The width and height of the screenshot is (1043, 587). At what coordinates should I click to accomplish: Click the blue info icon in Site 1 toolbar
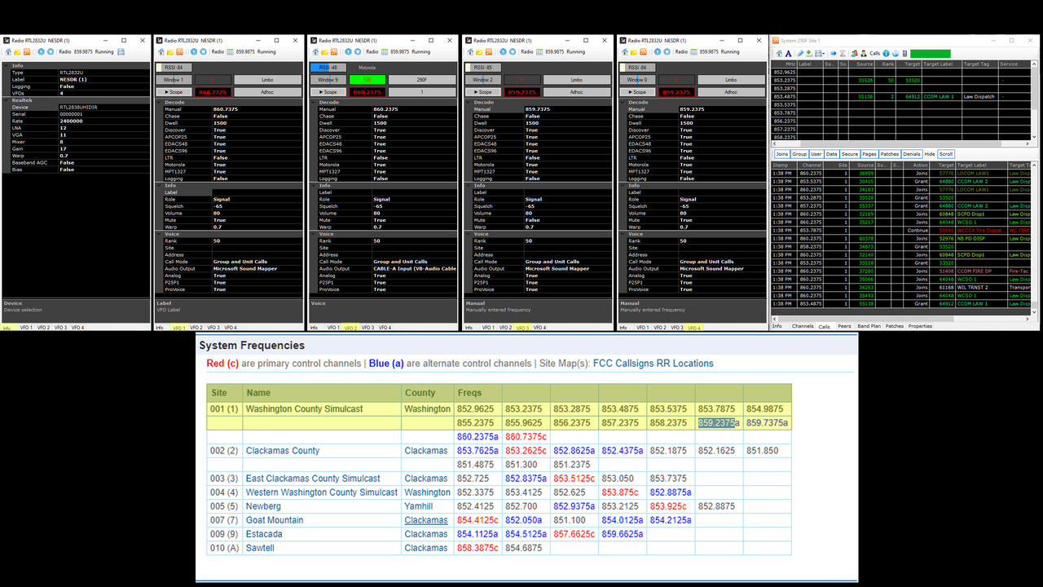(887, 53)
